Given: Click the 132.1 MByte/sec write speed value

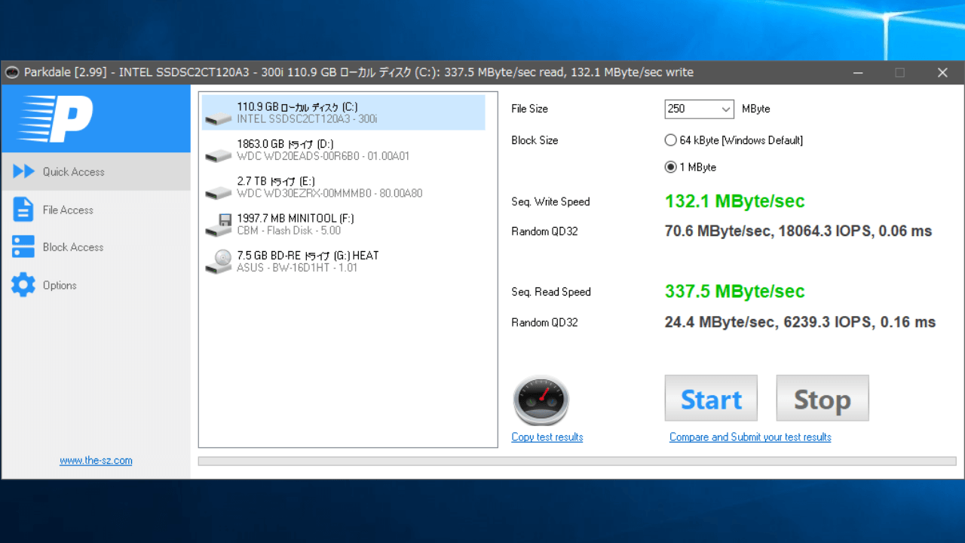Looking at the screenshot, I should click(x=734, y=201).
